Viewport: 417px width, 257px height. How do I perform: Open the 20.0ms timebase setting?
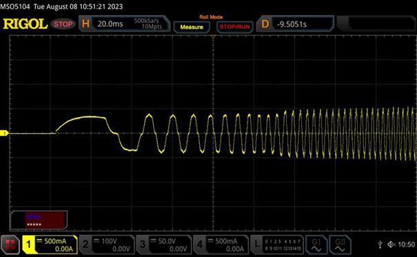pyautogui.click(x=110, y=24)
